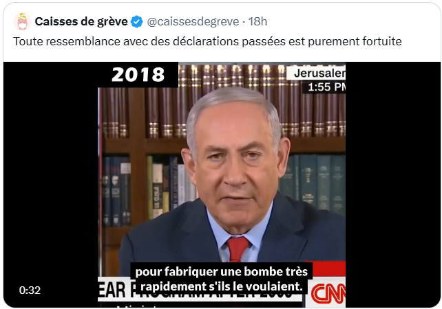Click the black letterbox right of video

pyautogui.click(x=393, y=185)
